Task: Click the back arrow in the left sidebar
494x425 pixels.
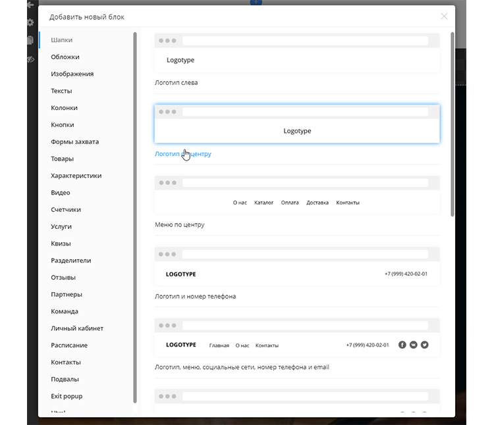Action: 30,5
